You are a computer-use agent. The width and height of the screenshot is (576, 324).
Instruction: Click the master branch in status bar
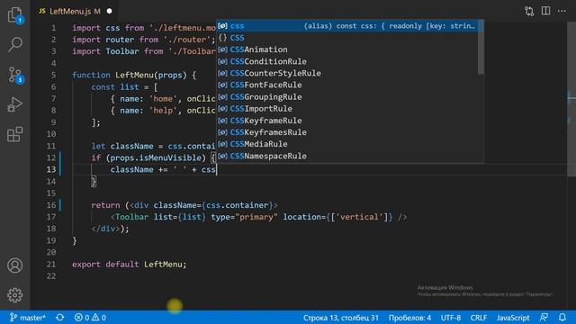point(28,318)
